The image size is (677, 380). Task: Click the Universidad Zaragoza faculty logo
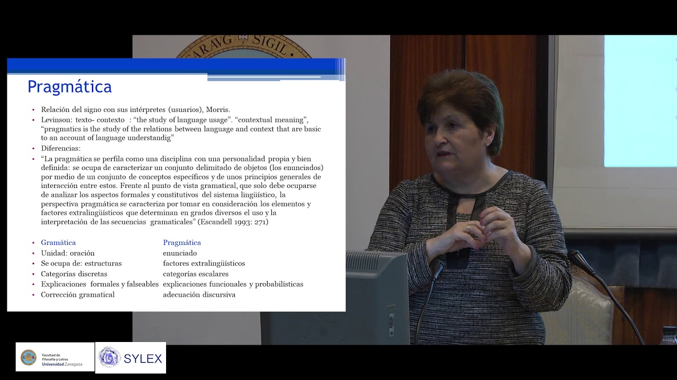(55, 357)
